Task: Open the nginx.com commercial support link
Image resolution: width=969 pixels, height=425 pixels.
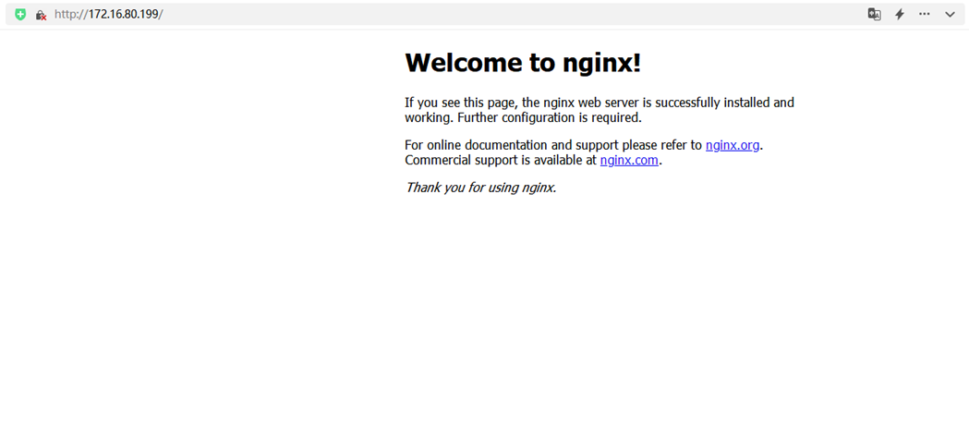Action: click(629, 161)
